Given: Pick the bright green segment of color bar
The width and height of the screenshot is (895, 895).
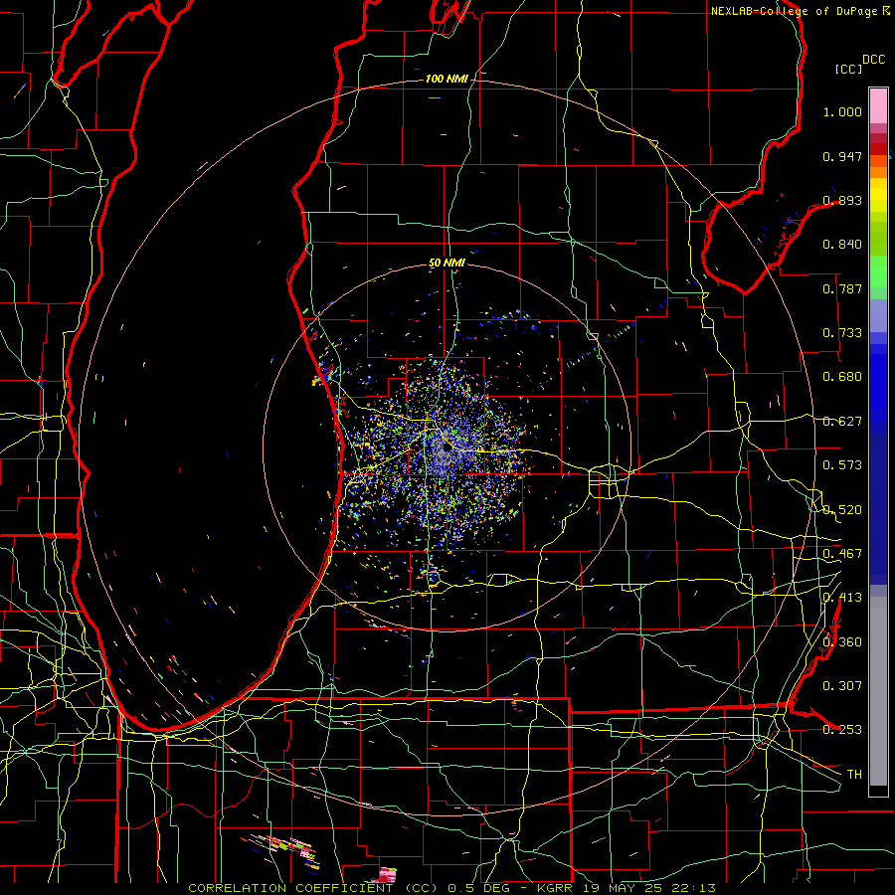Looking at the screenshot, I should pyautogui.click(x=878, y=271).
